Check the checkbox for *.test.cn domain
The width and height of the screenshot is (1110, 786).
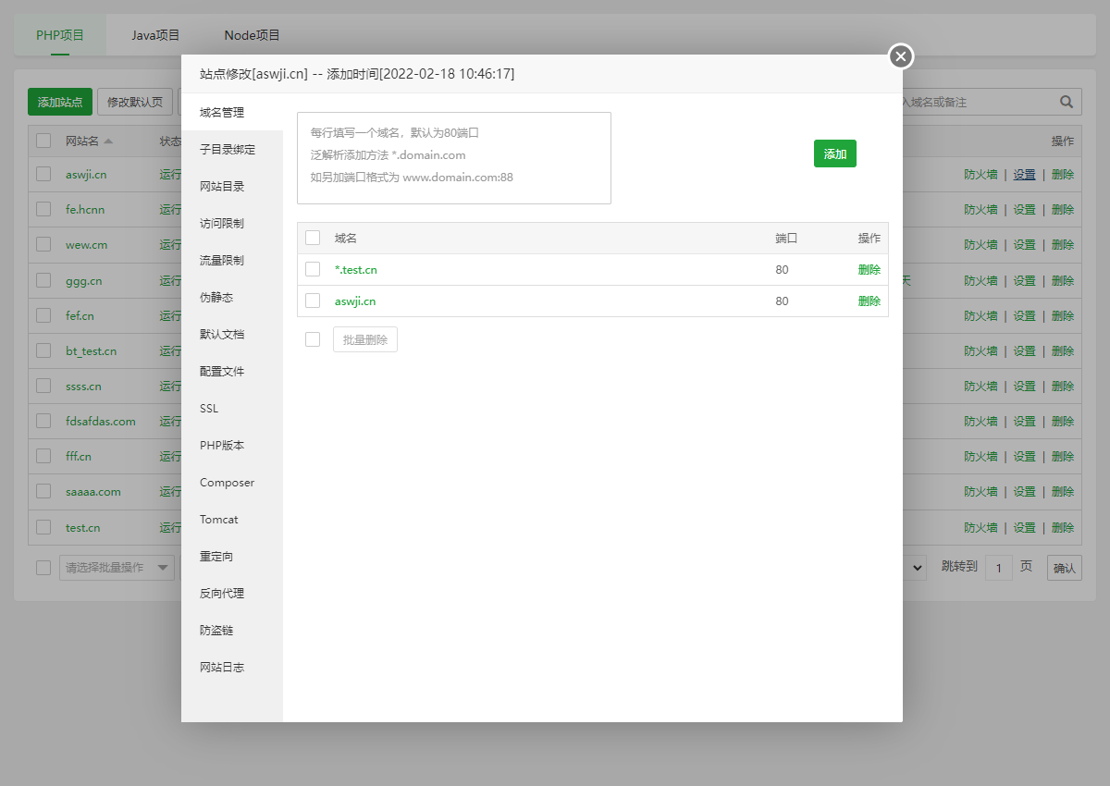point(312,269)
